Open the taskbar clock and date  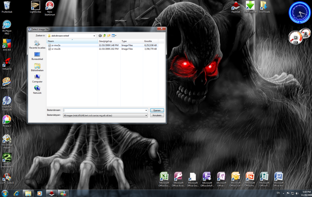coord(307,193)
